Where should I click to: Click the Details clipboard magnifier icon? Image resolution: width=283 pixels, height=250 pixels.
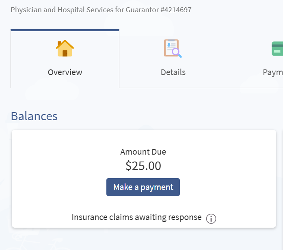coord(173,48)
